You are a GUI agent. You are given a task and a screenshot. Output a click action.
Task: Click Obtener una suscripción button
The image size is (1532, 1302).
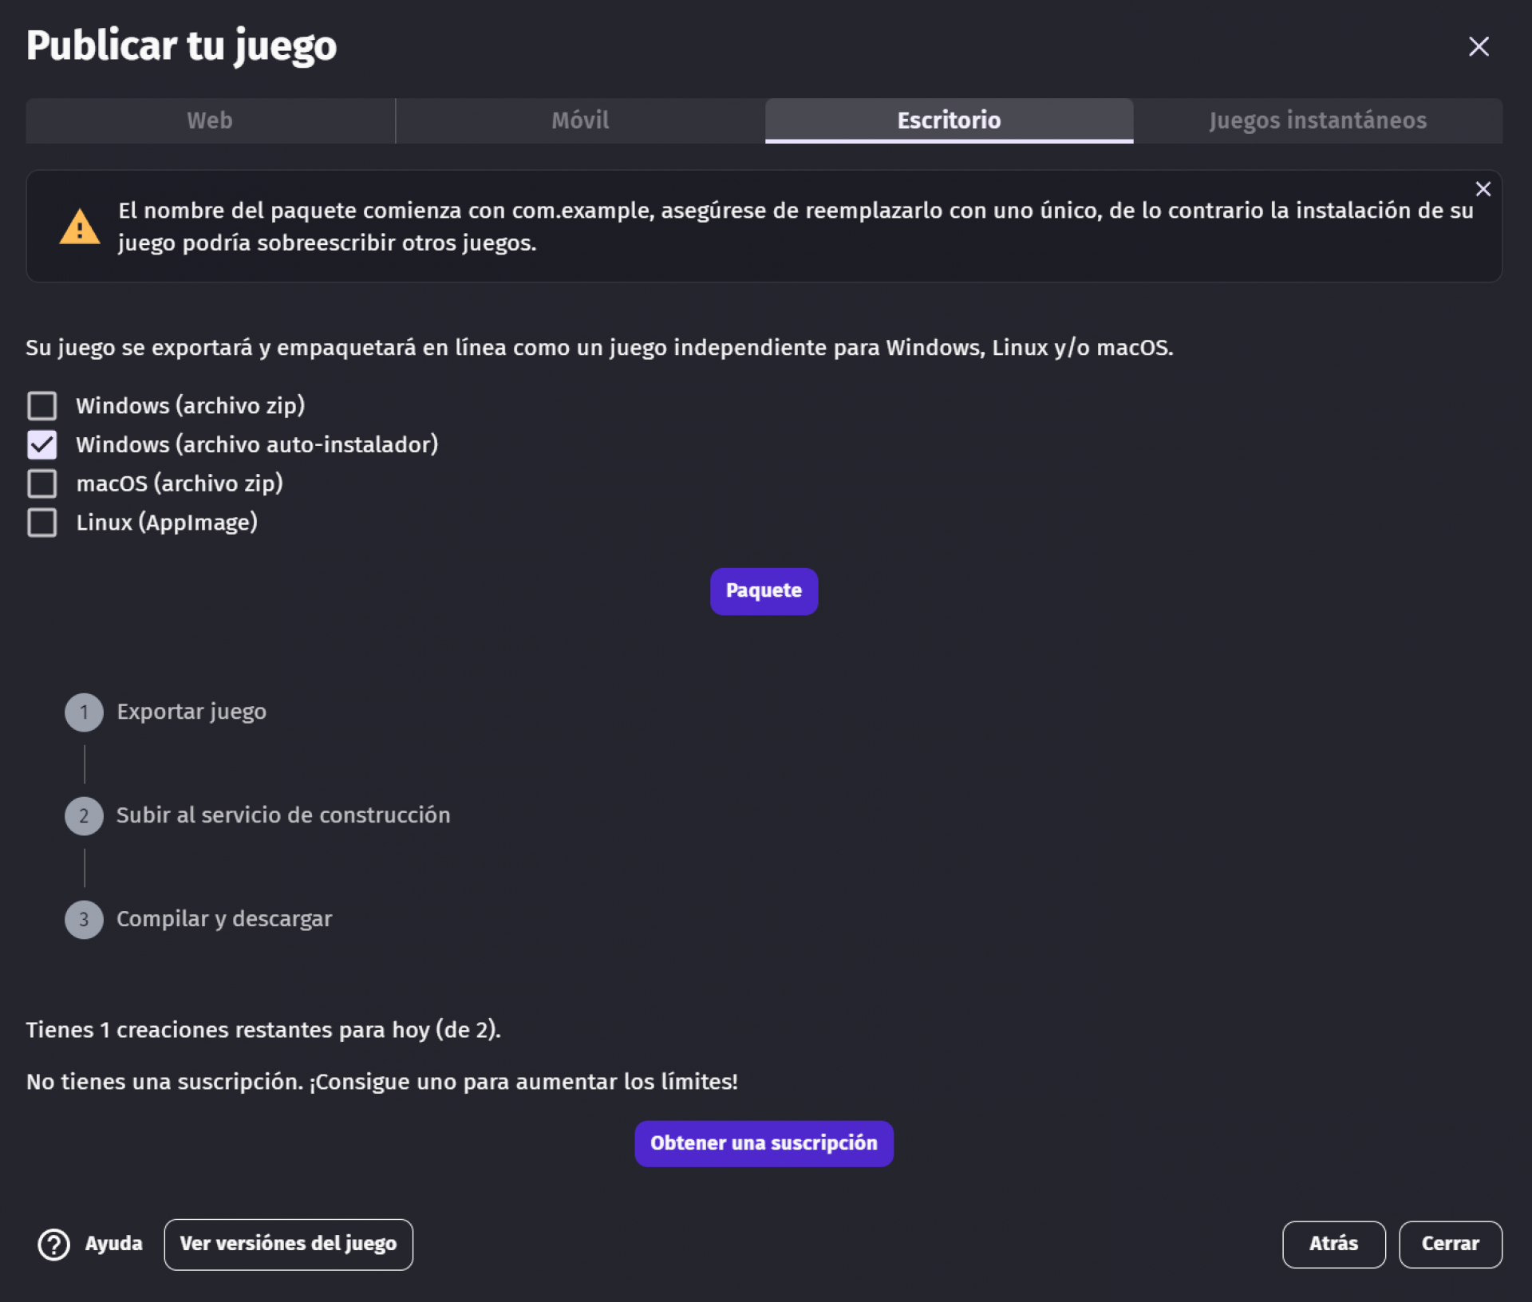tap(764, 1143)
